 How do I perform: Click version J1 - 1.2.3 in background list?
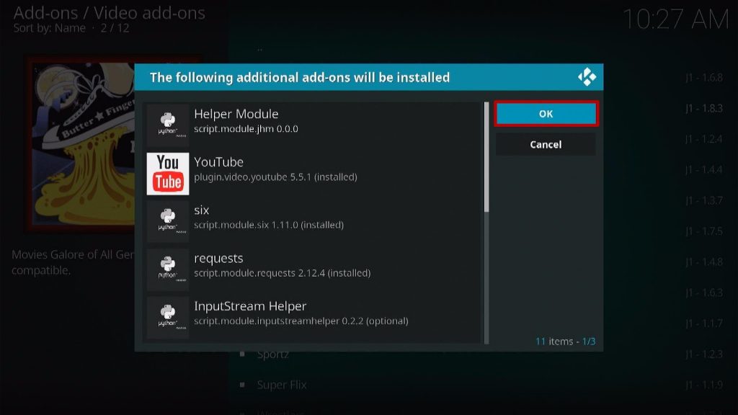[x=703, y=354]
